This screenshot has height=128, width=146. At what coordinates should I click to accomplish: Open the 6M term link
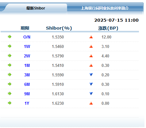(x=27, y=84)
